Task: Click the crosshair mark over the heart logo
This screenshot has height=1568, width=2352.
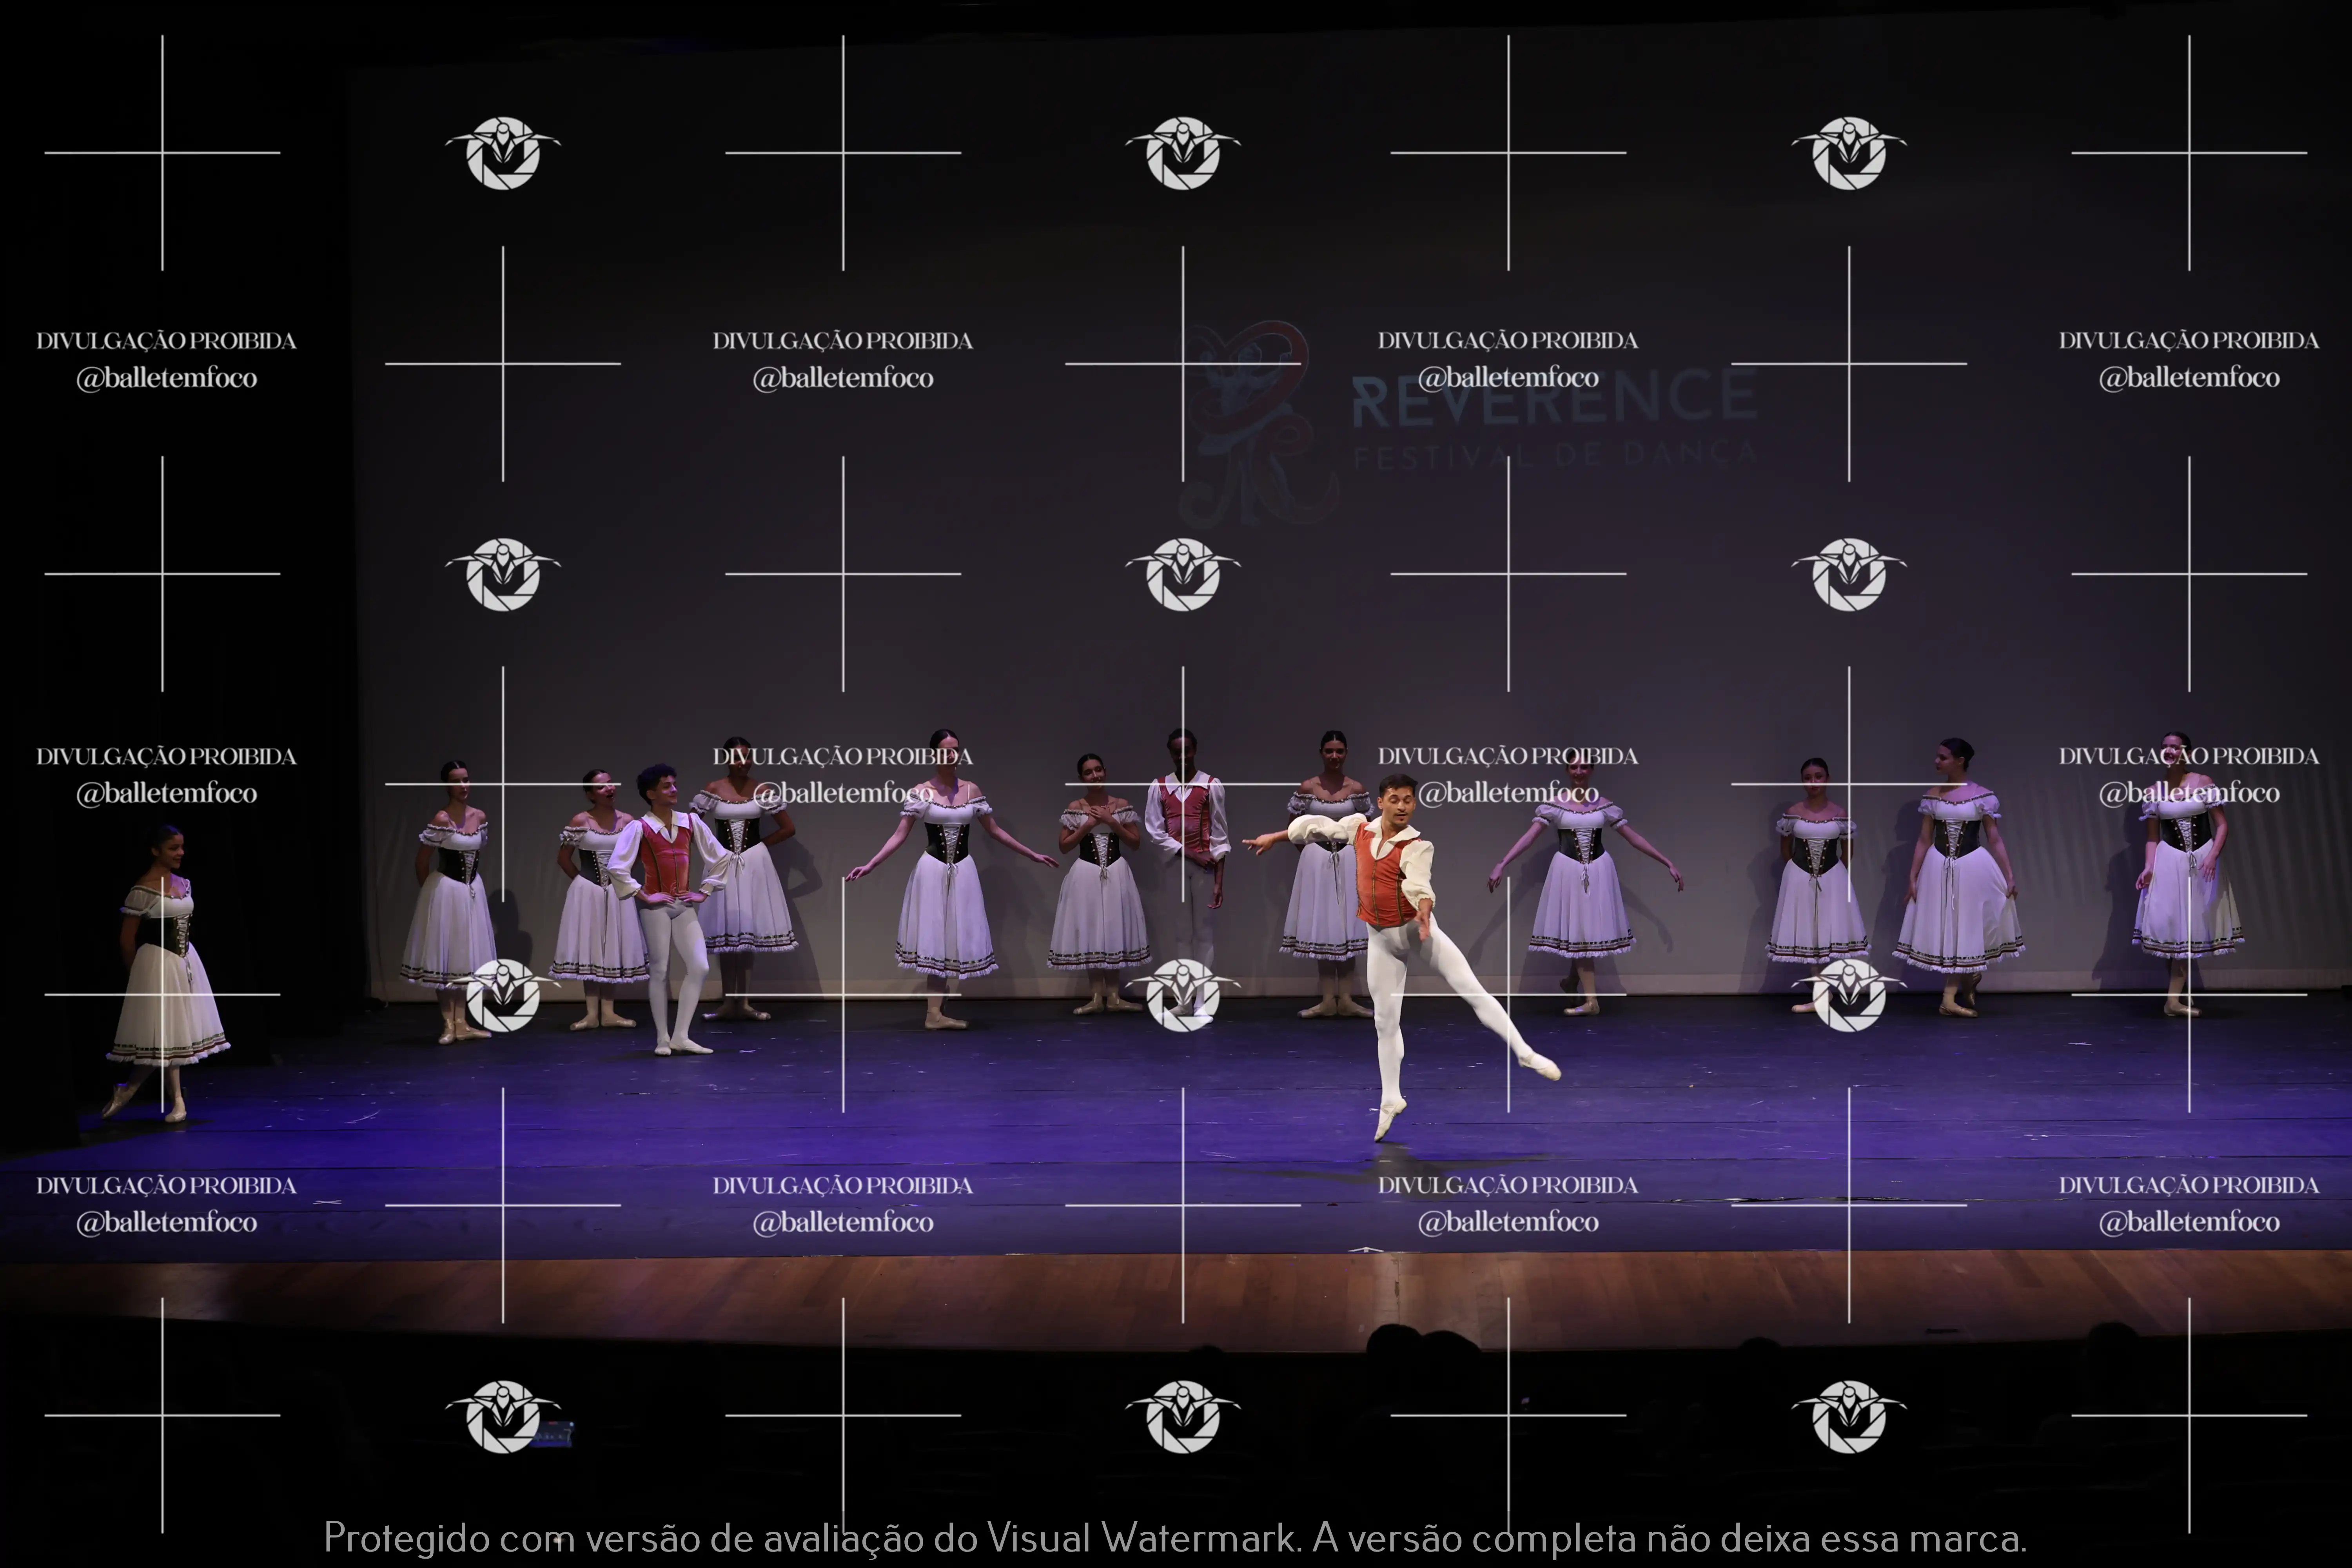Action: click(1183, 364)
